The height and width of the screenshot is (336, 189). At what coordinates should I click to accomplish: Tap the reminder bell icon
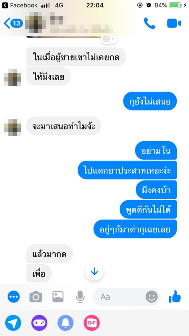click(x=65, y=323)
